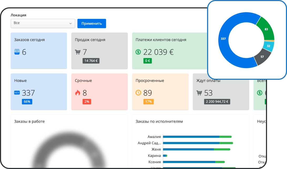
Task: Click the shopping cart icon on Продаж сегодня
Action: [x=77, y=52]
